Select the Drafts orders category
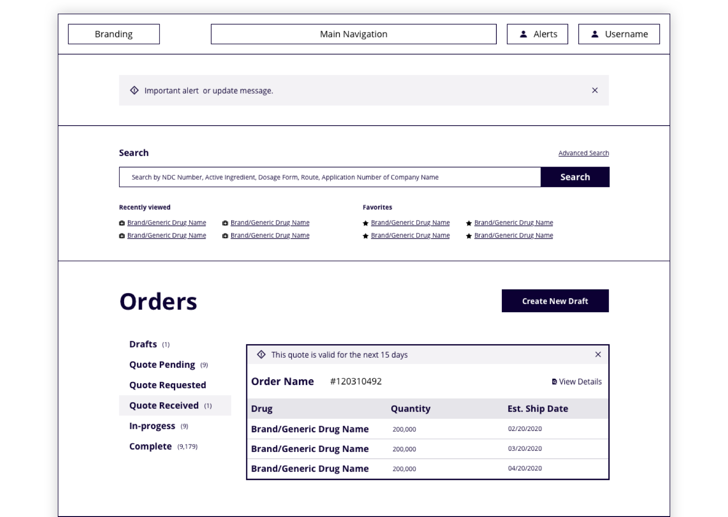Screen dimensions: 728x517 (143, 345)
